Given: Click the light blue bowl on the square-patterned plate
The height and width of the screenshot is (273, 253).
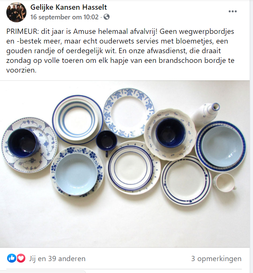Looking at the screenshot, I should pyautogui.click(x=222, y=147).
